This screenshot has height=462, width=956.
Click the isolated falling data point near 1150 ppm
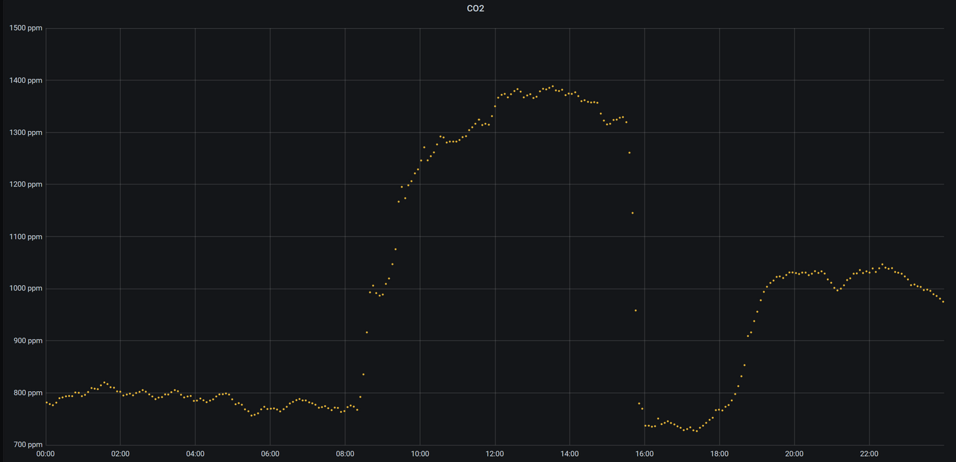point(632,213)
